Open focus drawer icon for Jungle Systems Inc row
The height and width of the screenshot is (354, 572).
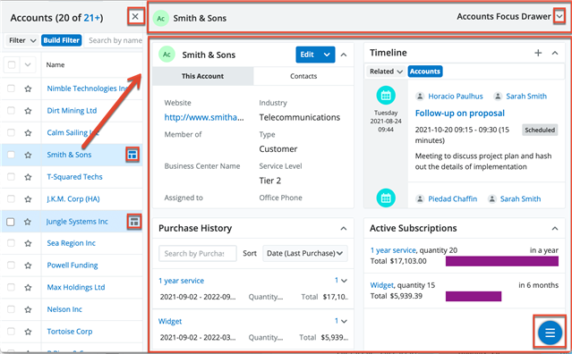coord(134,222)
